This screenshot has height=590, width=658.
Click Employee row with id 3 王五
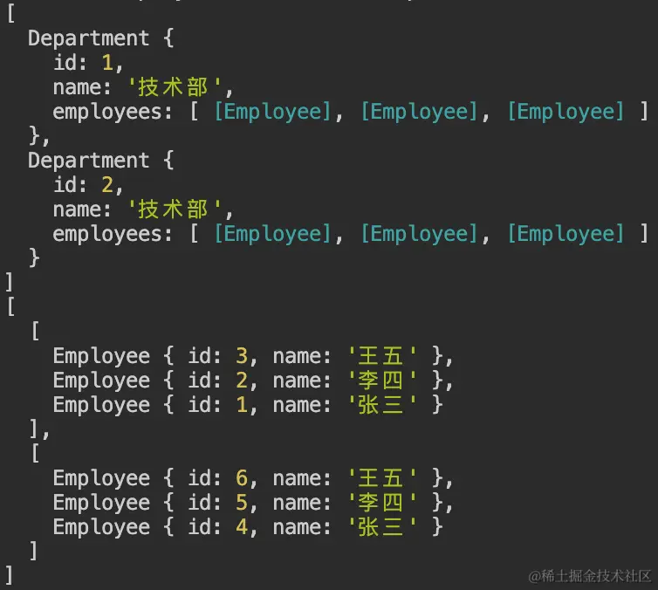pos(252,356)
